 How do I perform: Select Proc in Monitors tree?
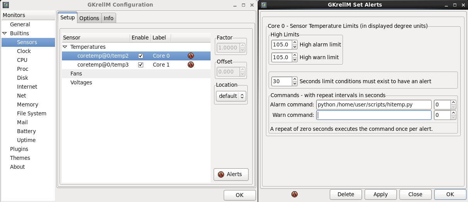22,69
